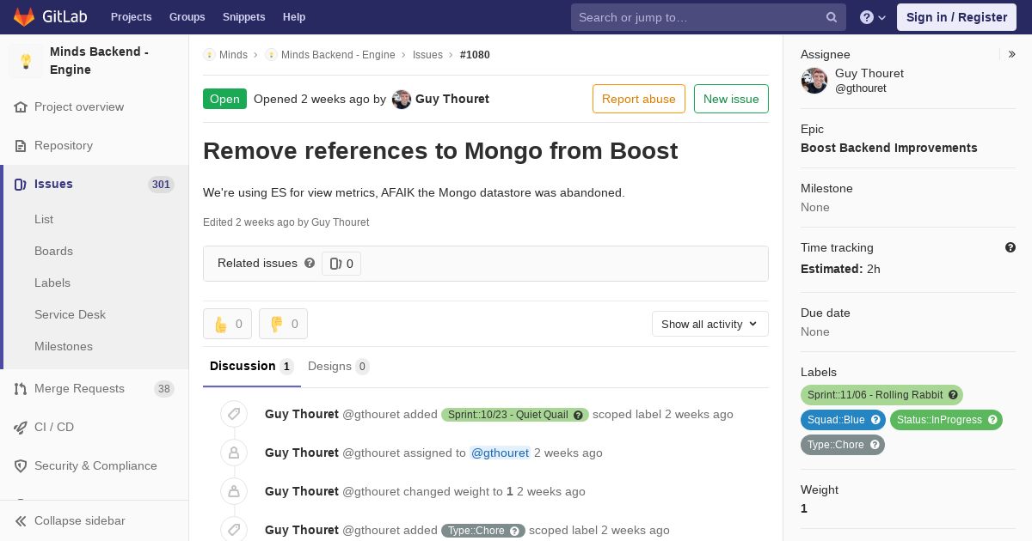Image resolution: width=1032 pixels, height=541 pixels.
Task: Click the Issues 301 count badge
Action: tap(161, 185)
